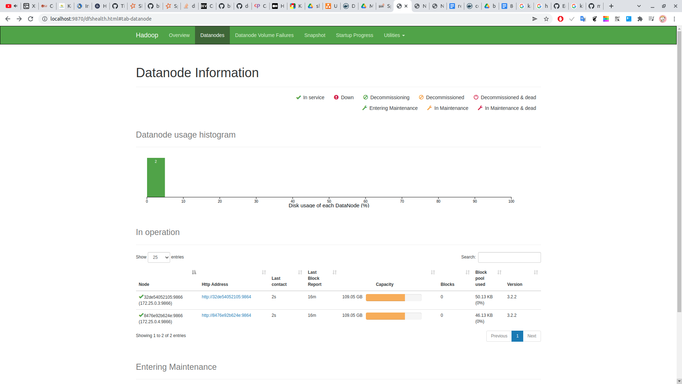Image resolution: width=682 pixels, height=384 pixels.
Task: Switch to the Overview tab
Action: click(179, 35)
